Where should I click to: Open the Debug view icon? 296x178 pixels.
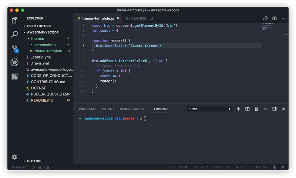[14, 62]
